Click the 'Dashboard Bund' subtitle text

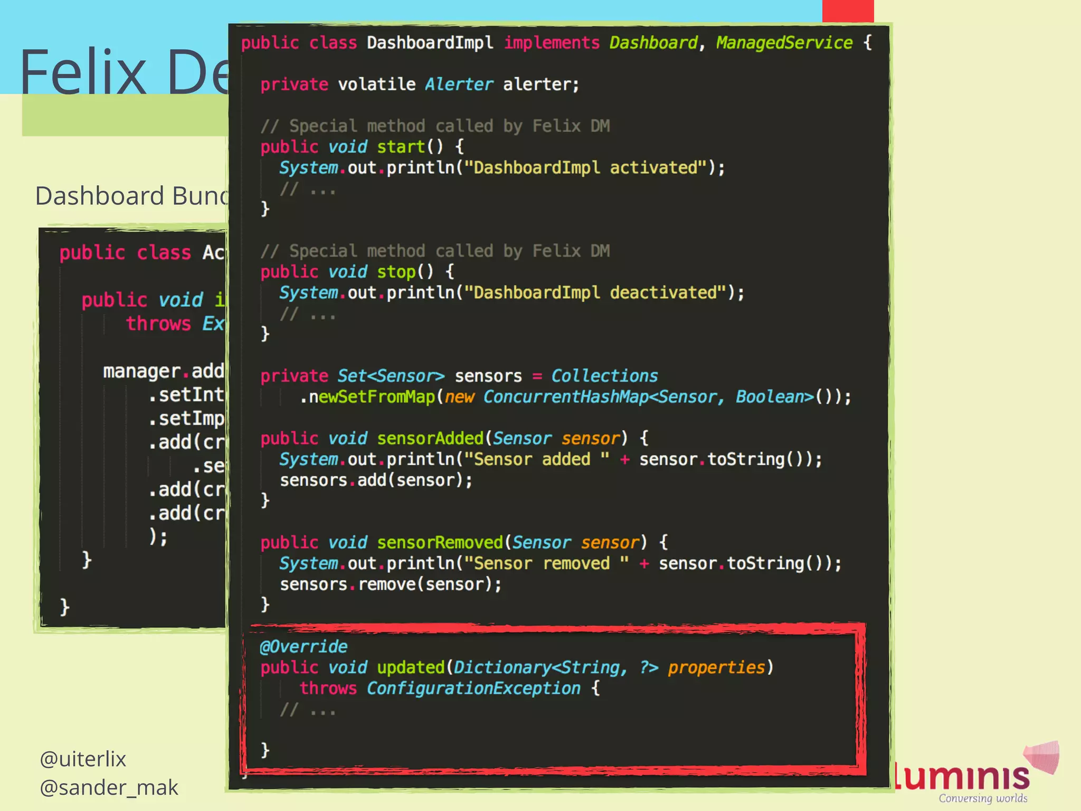coord(132,196)
